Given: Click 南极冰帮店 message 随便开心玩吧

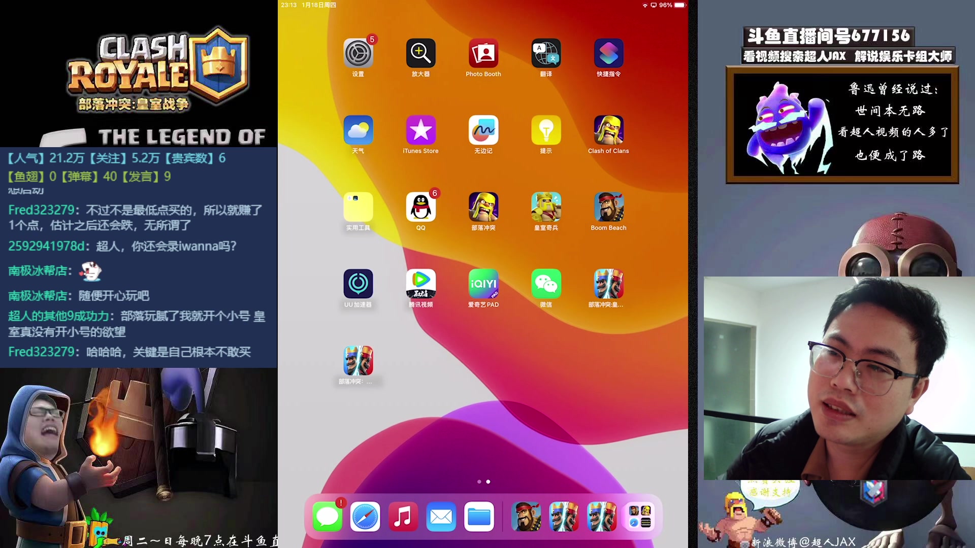Looking at the screenshot, I should pyautogui.click(x=79, y=296).
